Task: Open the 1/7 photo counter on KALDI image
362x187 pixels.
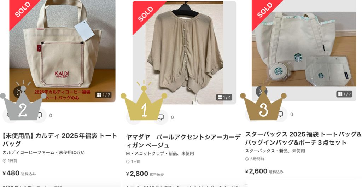Action: [x=104, y=95]
